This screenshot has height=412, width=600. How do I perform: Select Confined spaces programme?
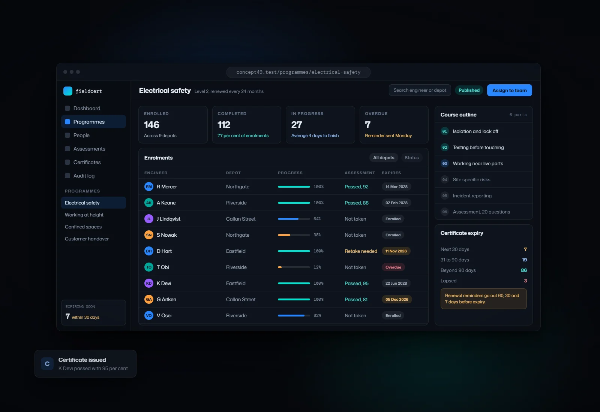(x=93, y=227)
